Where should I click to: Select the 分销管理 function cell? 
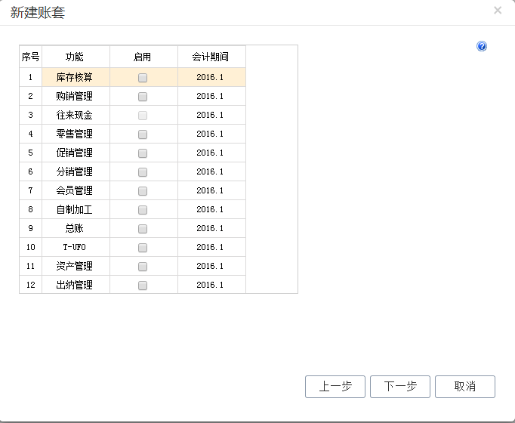click(x=76, y=171)
